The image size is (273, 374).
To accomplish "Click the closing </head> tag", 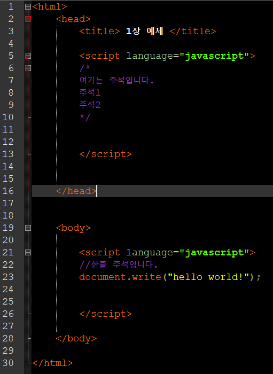I will pos(76,191).
